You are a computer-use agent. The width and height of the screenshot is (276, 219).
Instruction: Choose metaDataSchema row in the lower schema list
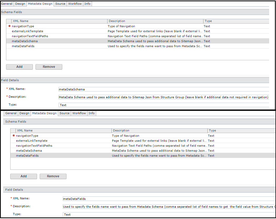[29, 151]
